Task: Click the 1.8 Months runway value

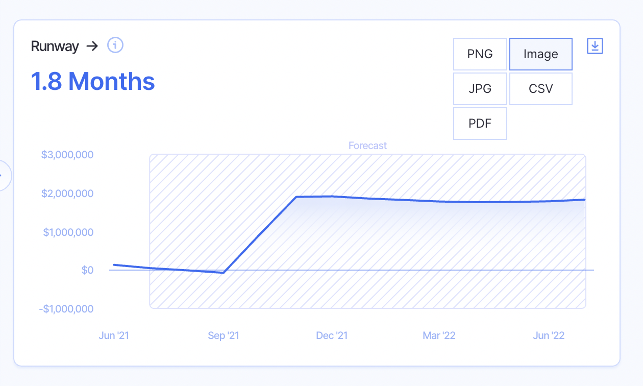Action: 93,81
